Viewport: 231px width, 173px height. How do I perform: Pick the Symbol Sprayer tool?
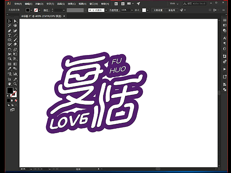9,74
